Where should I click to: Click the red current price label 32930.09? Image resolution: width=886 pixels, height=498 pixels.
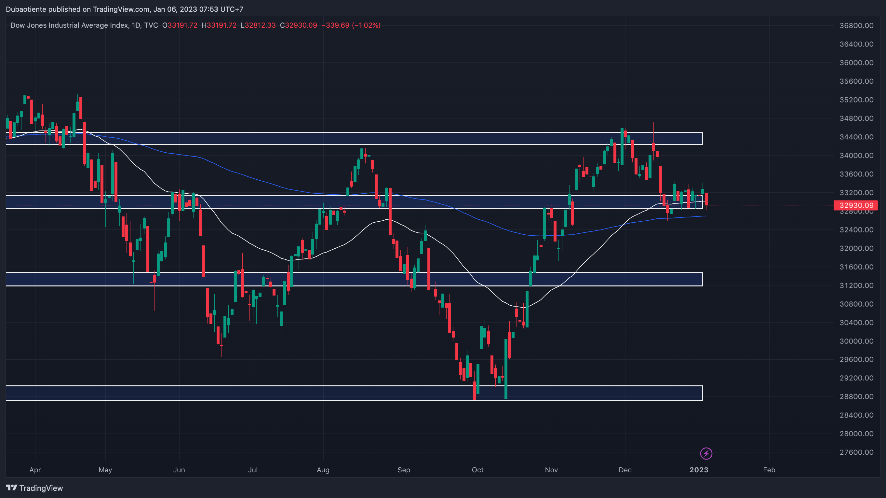coord(856,205)
